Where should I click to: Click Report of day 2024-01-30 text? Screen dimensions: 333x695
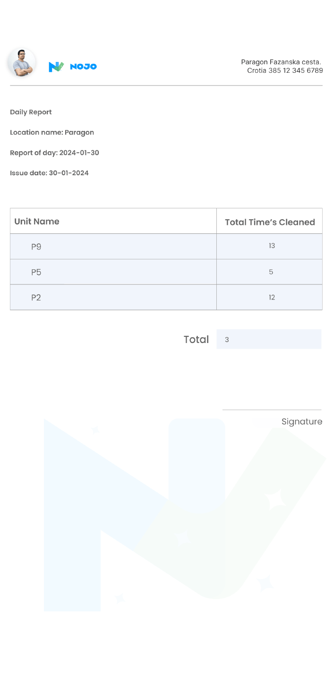tap(54, 153)
